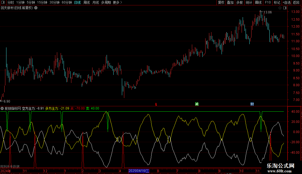Click the 叠加 overlay button
Screen dimensions: 302x174
click(x=230, y=2)
